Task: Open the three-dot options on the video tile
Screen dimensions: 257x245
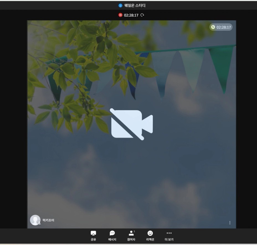Action: (x=230, y=223)
